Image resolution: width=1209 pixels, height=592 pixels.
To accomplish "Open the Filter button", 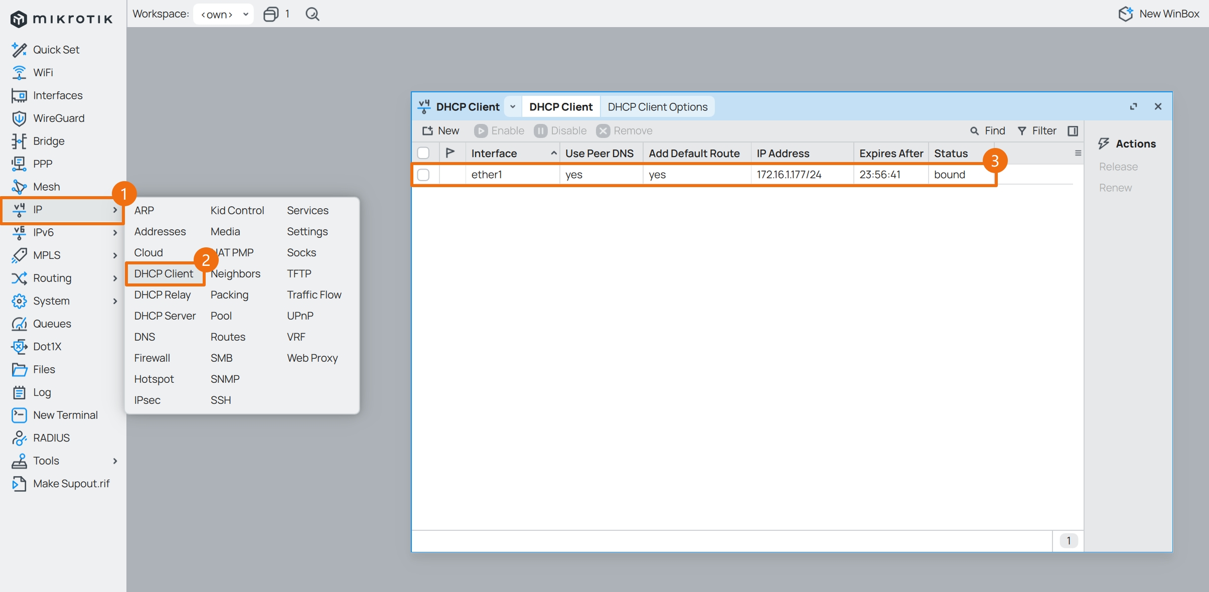I will pyautogui.click(x=1036, y=131).
